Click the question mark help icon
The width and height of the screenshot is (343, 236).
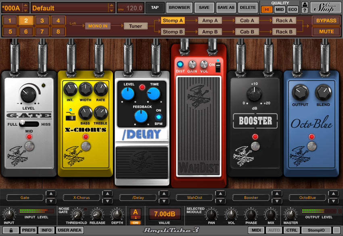[305, 10]
